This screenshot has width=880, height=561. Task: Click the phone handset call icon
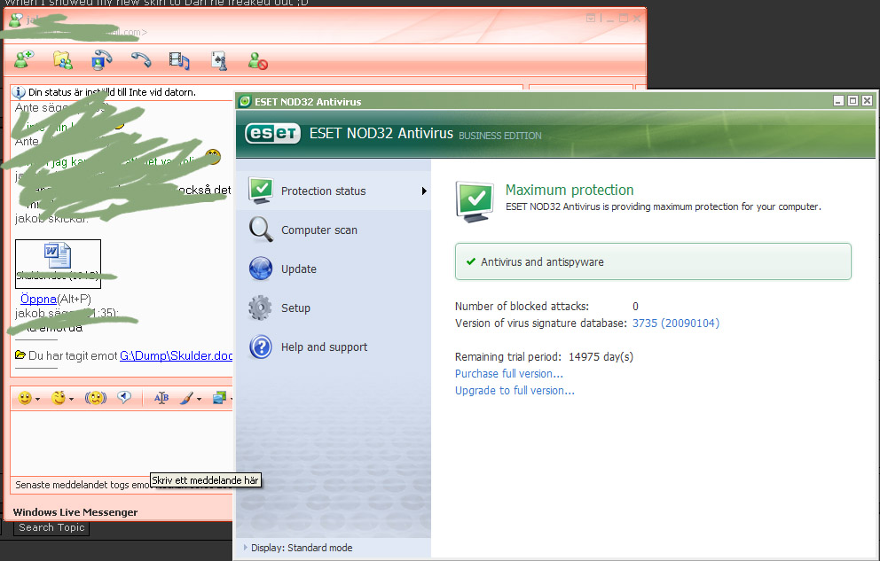coord(141,59)
